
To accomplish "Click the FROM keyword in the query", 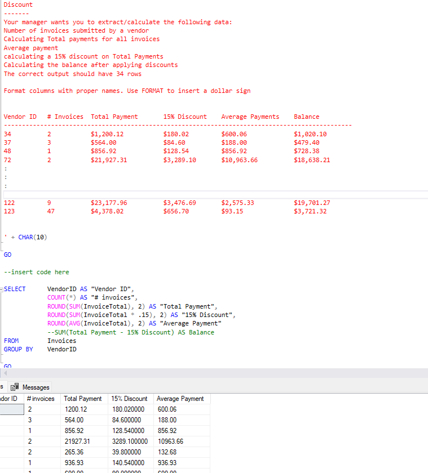I will (11, 341).
